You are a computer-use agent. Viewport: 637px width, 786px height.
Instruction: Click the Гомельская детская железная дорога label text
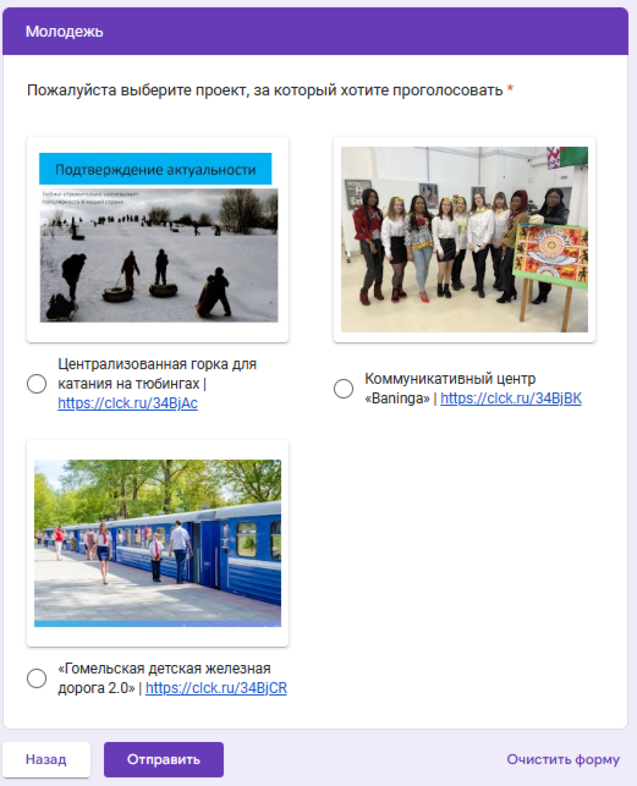(x=164, y=678)
